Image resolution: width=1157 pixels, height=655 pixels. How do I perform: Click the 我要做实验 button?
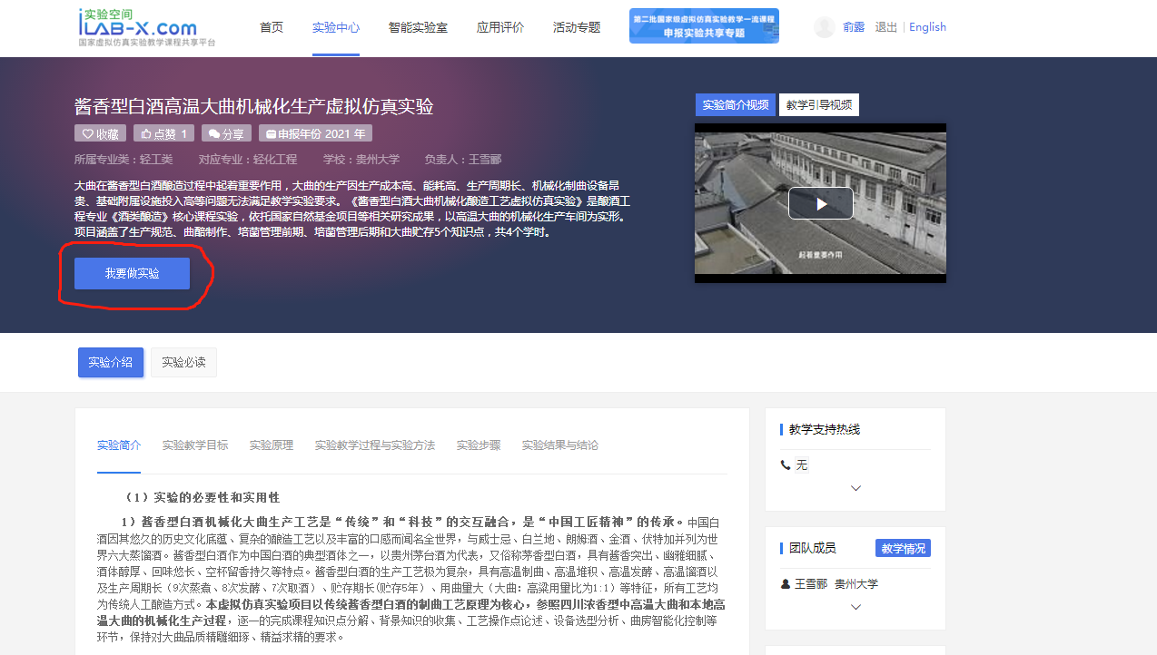point(132,273)
